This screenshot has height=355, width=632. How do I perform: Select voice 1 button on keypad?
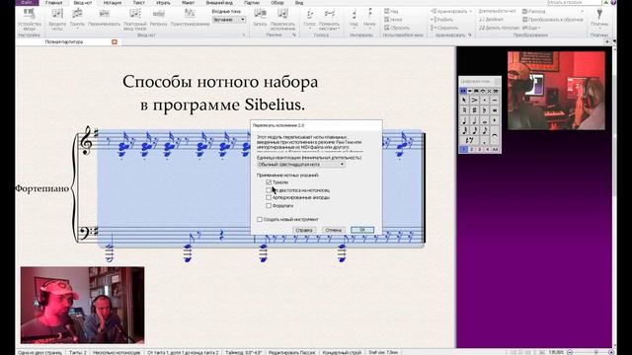coord(464,149)
